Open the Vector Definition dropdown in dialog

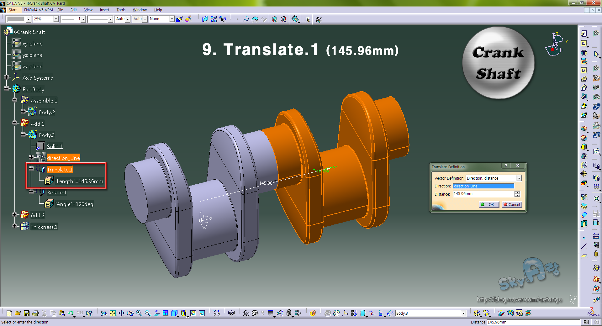520,178
